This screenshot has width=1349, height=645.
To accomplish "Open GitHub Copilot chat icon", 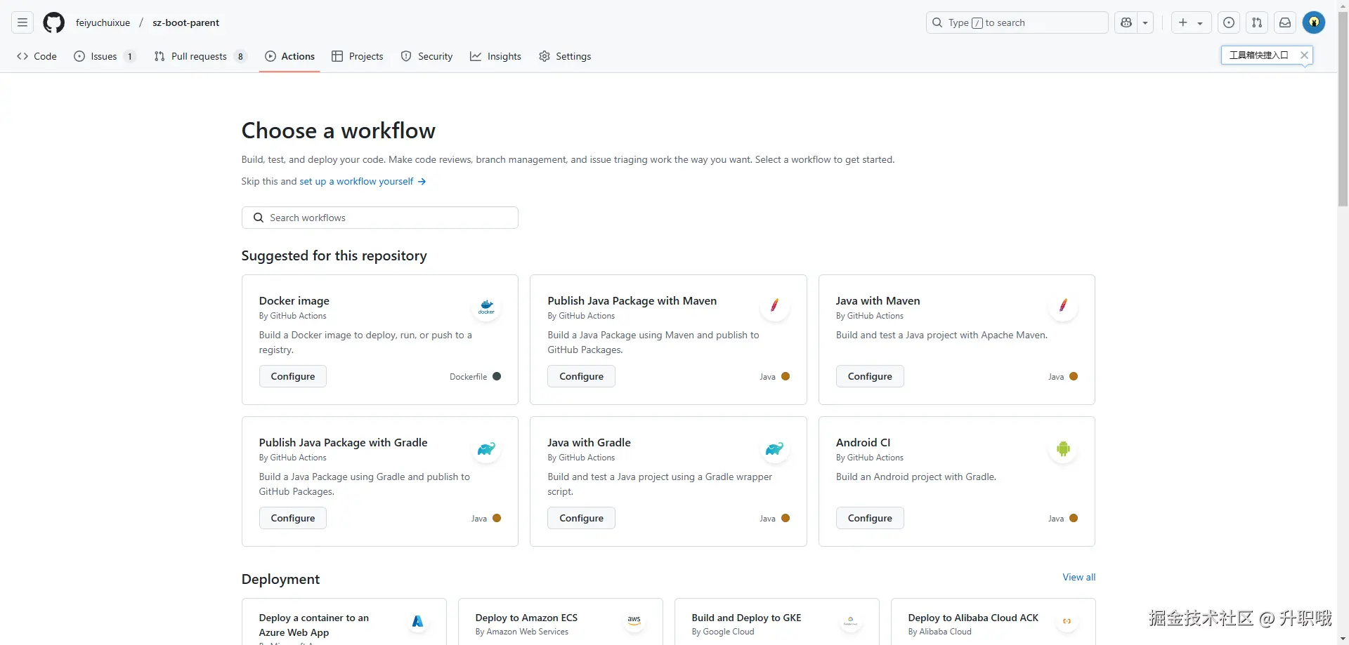I will [1126, 22].
